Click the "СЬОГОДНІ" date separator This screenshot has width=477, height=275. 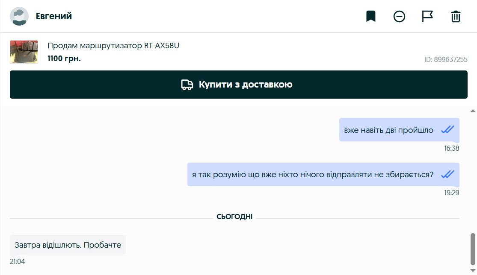coord(234,217)
